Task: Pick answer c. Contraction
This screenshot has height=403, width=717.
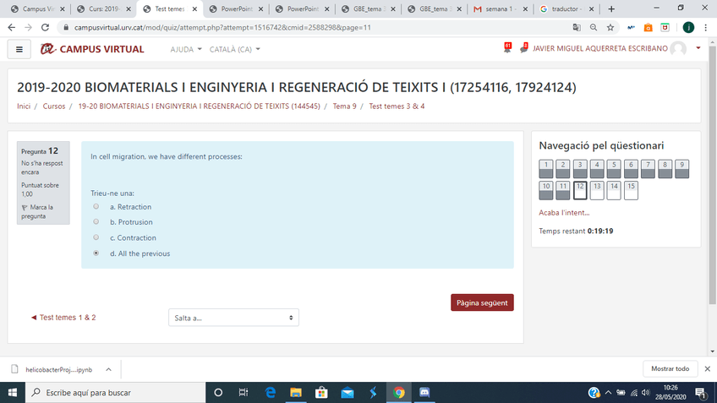Action: coord(96,237)
